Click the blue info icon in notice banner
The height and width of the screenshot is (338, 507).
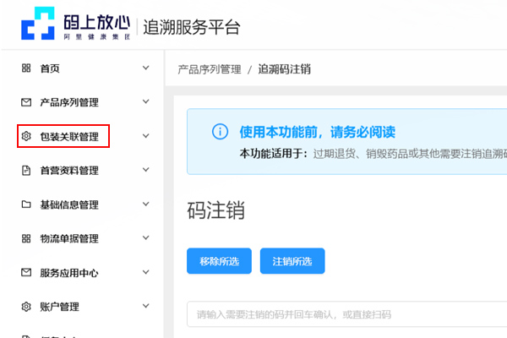pos(220,132)
